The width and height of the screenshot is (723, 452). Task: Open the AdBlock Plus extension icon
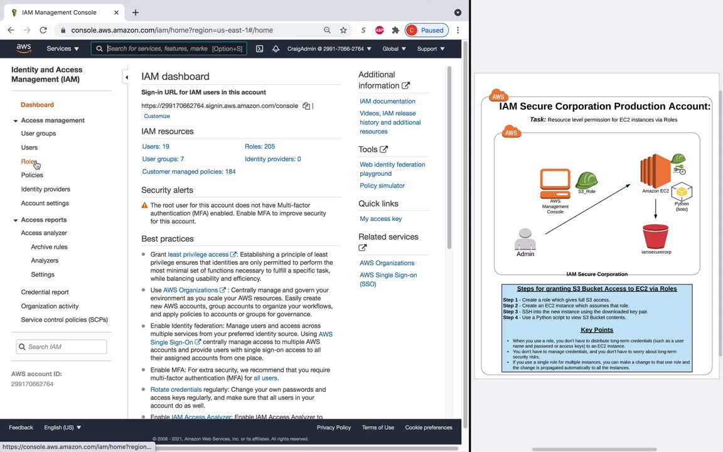click(380, 30)
